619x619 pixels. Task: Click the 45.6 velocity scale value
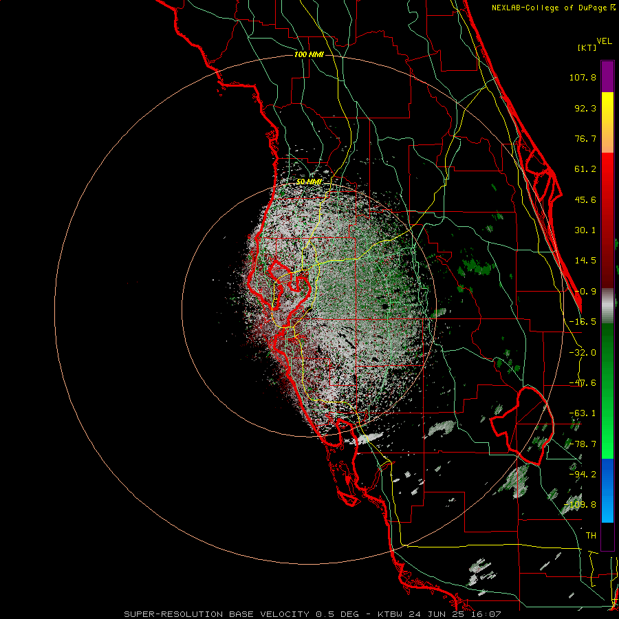(585, 199)
